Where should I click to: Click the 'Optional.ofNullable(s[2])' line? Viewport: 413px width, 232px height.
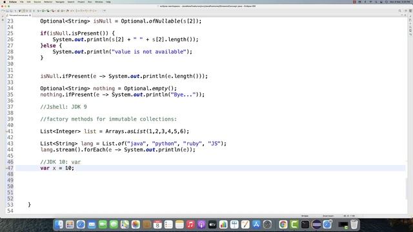click(121, 21)
